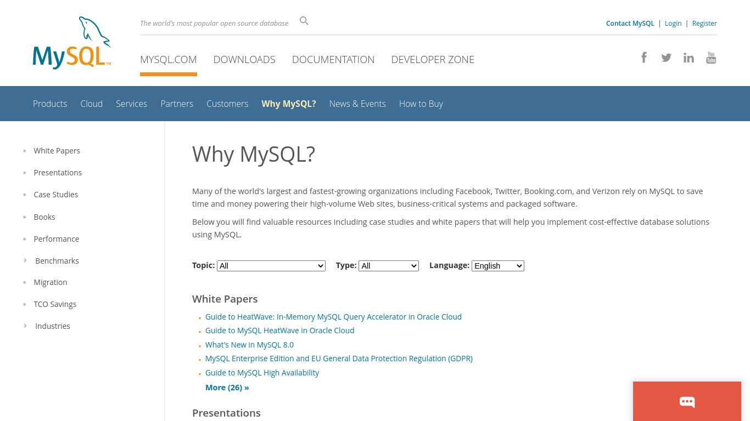Open Guide to MySQL HeatWave in Oracle Cloud
This screenshot has height=421, width=750.
click(280, 331)
